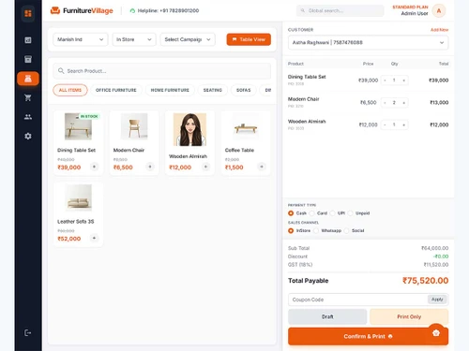Screen dimensions: 469x351
Task: Click the Leather Sofa 3S product thumbnail
Action: (78, 197)
